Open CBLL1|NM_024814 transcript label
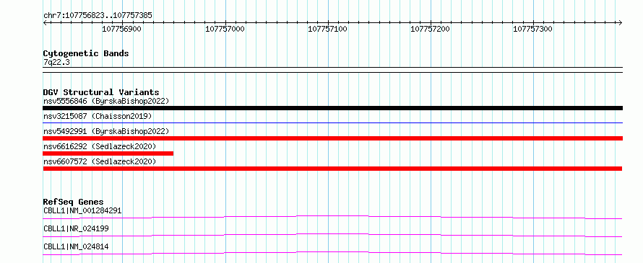Image resolution: width=643 pixels, height=263 pixels. pyautogui.click(x=76, y=246)
